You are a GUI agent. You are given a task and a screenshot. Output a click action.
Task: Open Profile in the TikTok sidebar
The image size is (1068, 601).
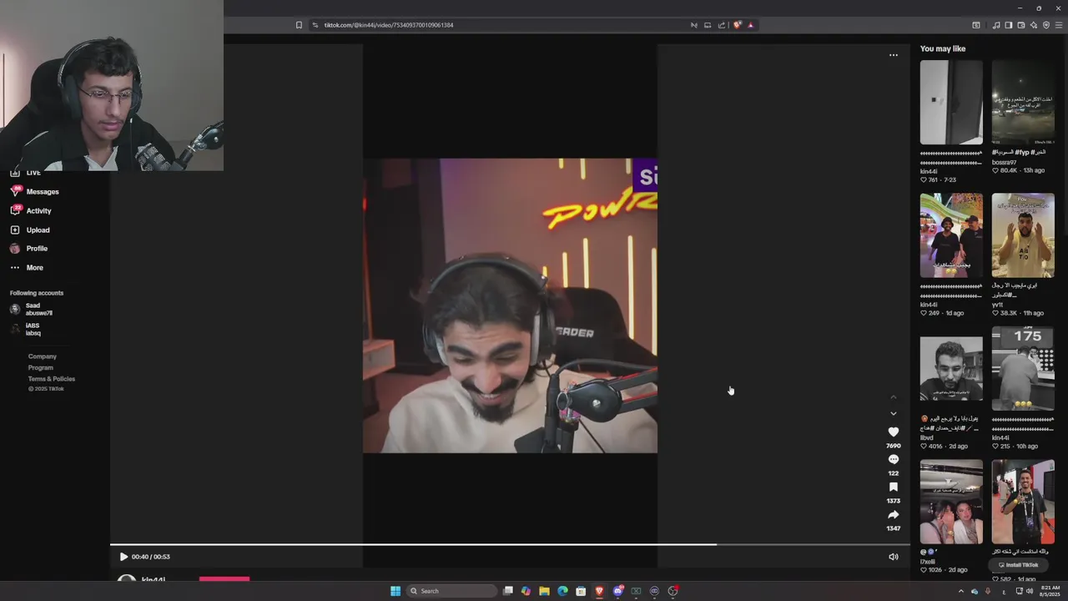point(29,249)
